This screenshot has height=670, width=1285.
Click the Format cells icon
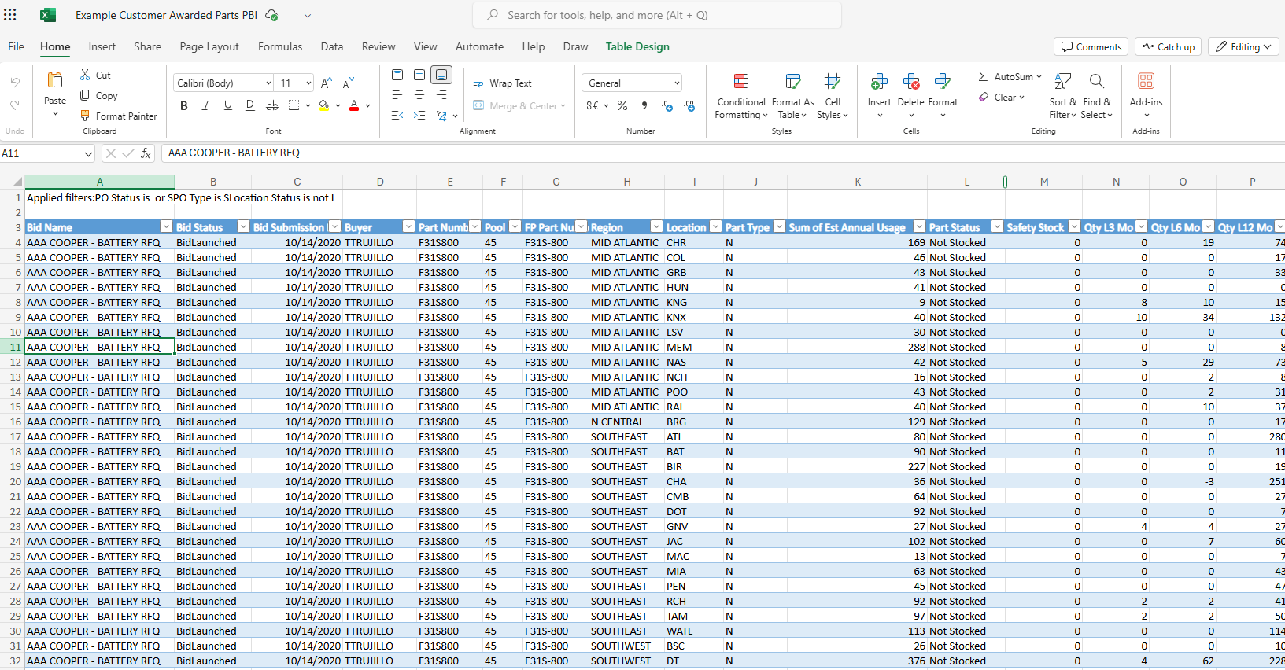tap(943, 81)
